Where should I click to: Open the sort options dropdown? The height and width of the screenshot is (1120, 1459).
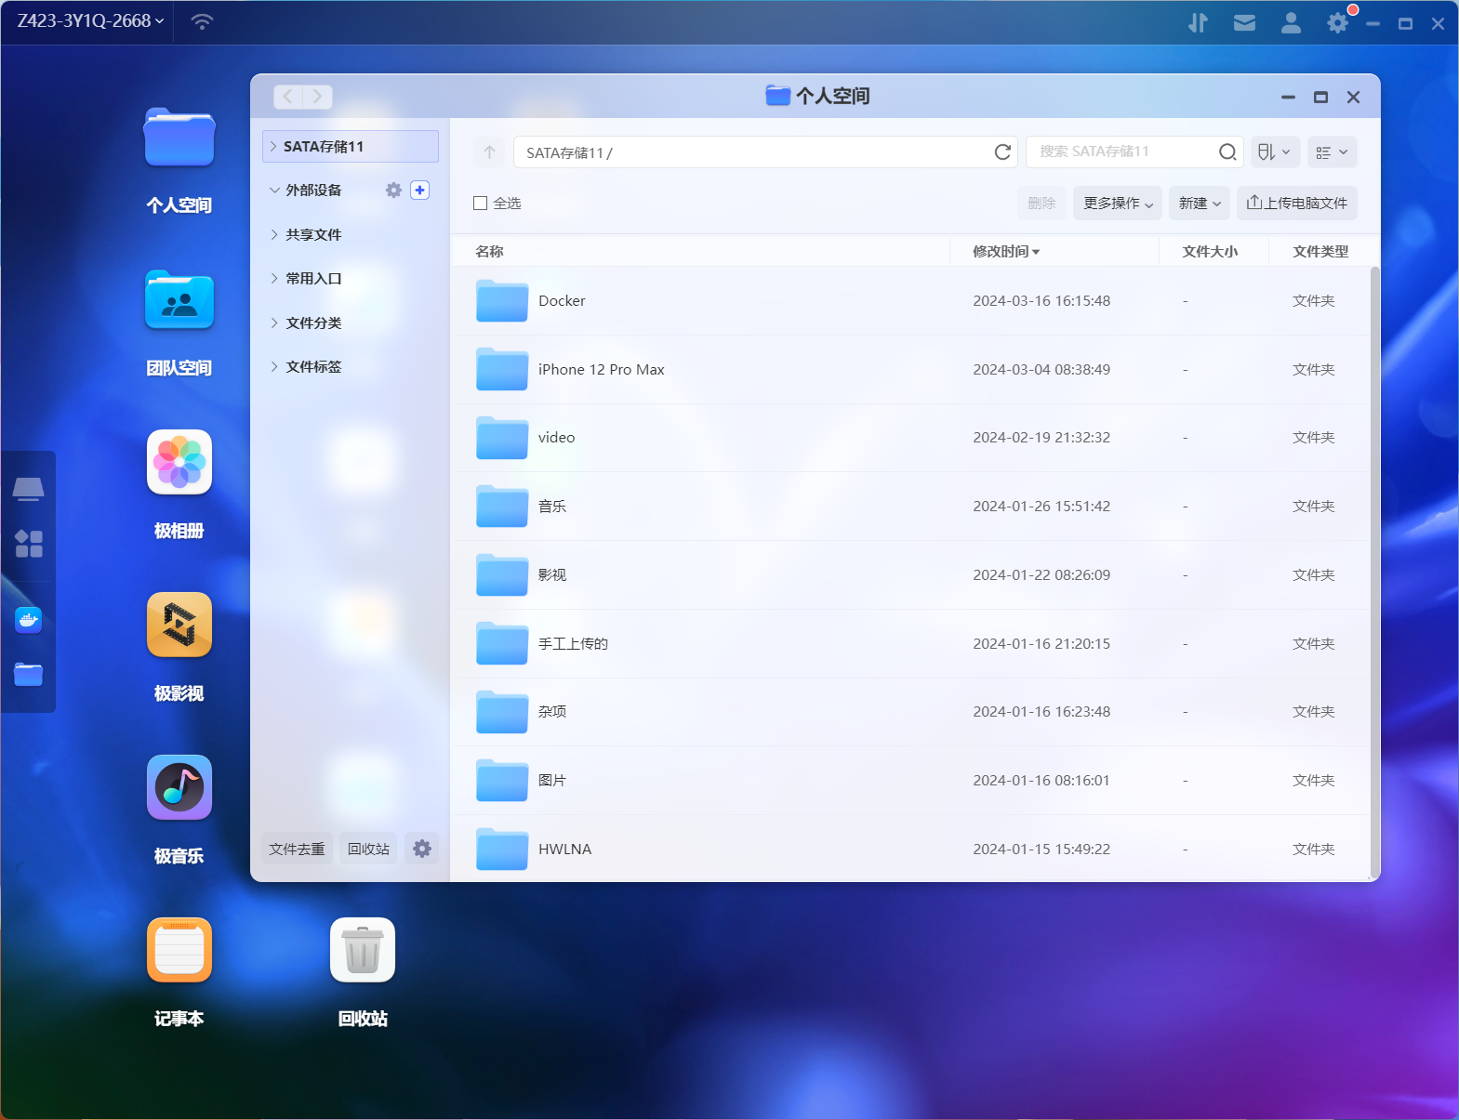[x=1274, y=152]
